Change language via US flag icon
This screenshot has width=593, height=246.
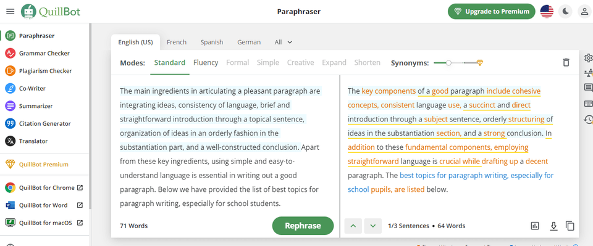click(x=547, y=11)
